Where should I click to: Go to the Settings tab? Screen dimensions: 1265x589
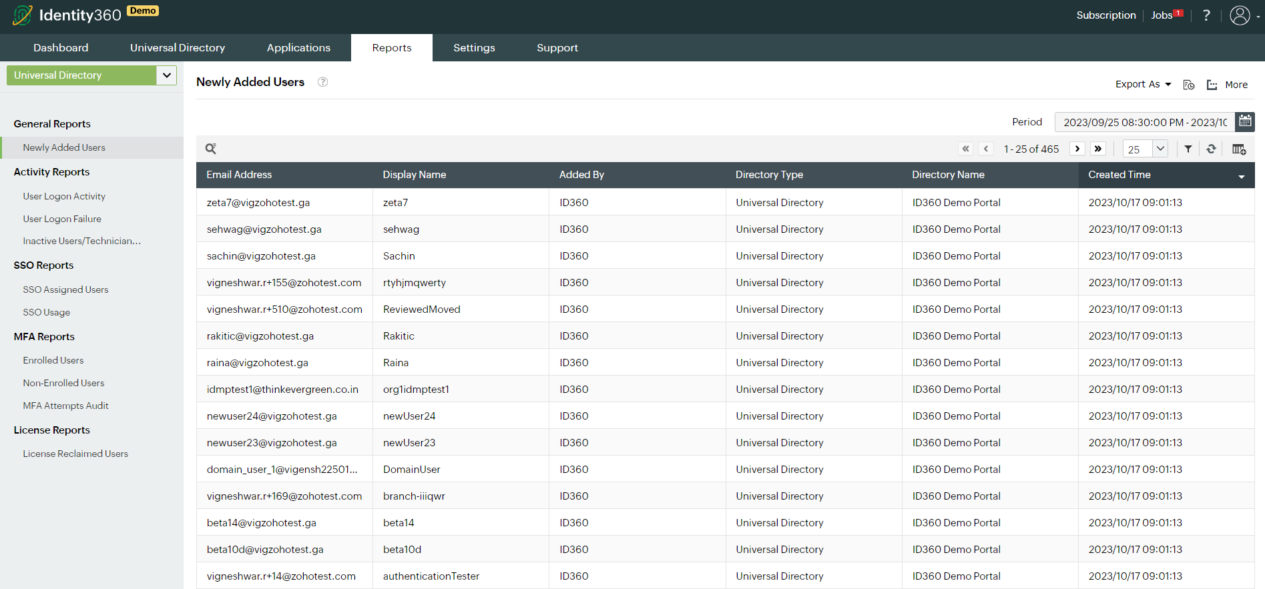coord(474,48)
